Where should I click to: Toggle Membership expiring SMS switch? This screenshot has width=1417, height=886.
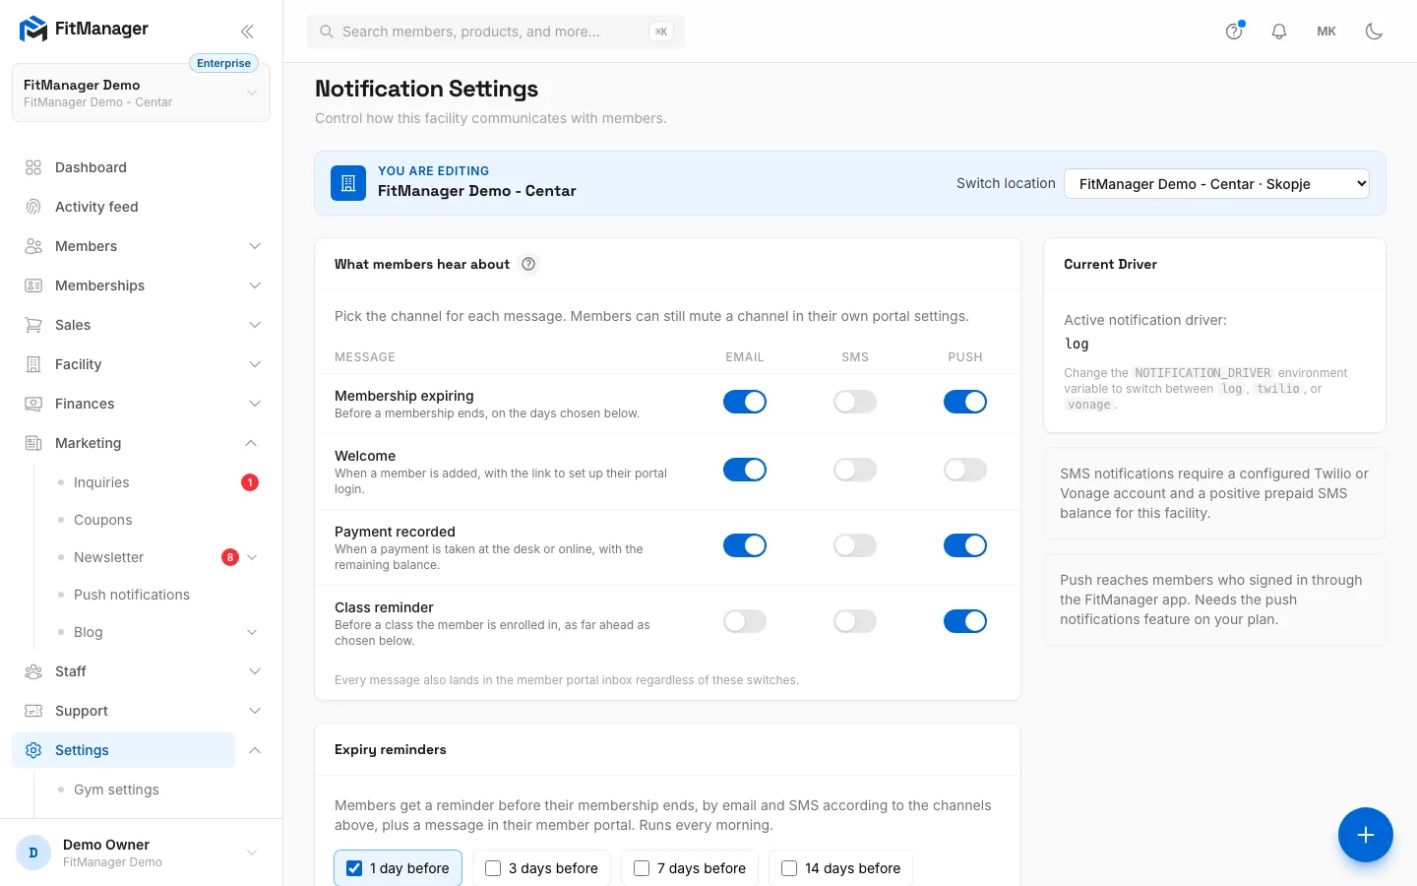[855, 402]
